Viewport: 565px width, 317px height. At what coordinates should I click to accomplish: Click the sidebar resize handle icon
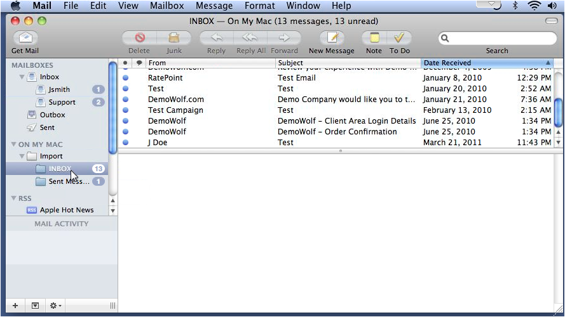click(112, 306)
